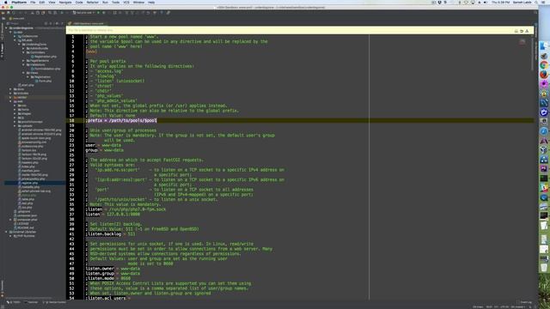Click the 'listen = 127.0.0.1:9000' line
550x309 pixels.
pos(113,214)
